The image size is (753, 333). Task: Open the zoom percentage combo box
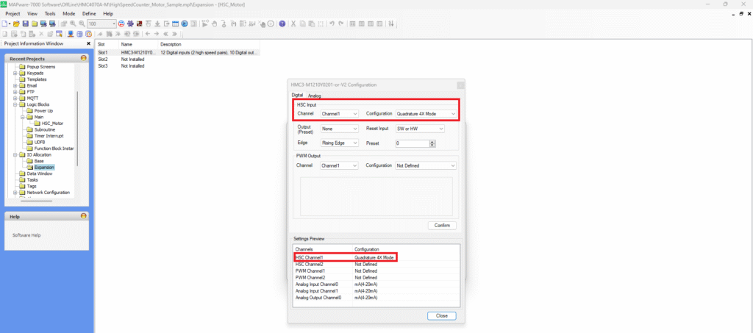pyautogui.click(x=114, y=24)
